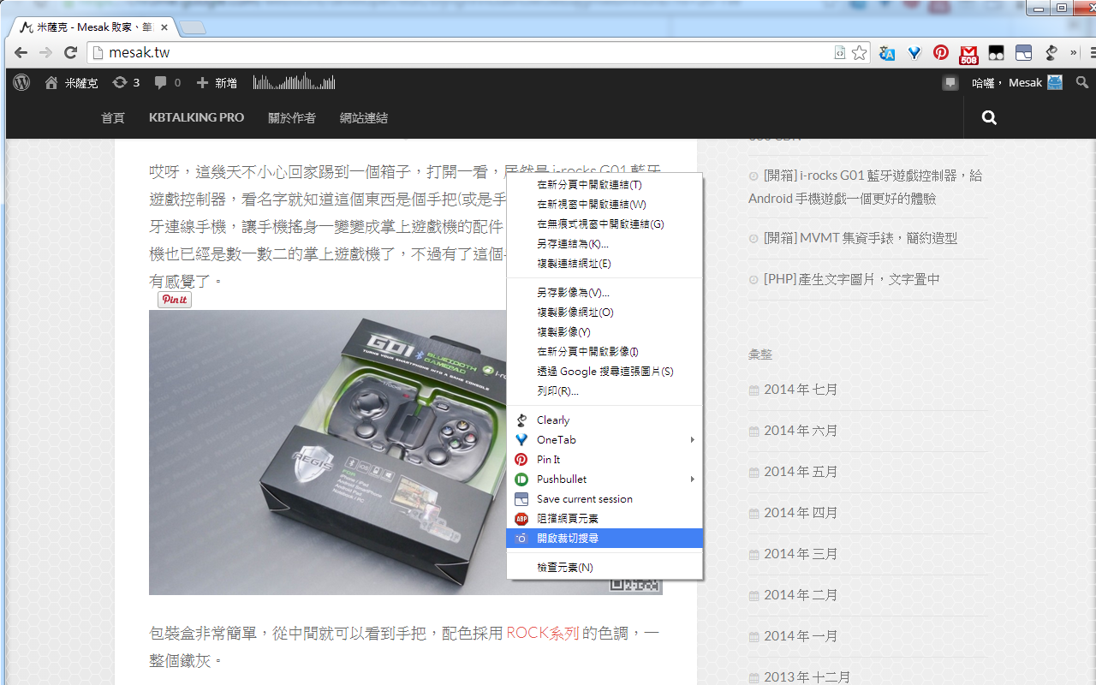Viewport: 1096px width, 685px height.
Task: Select 另存連結為(K)... menu entry
Action: [605, 243]
